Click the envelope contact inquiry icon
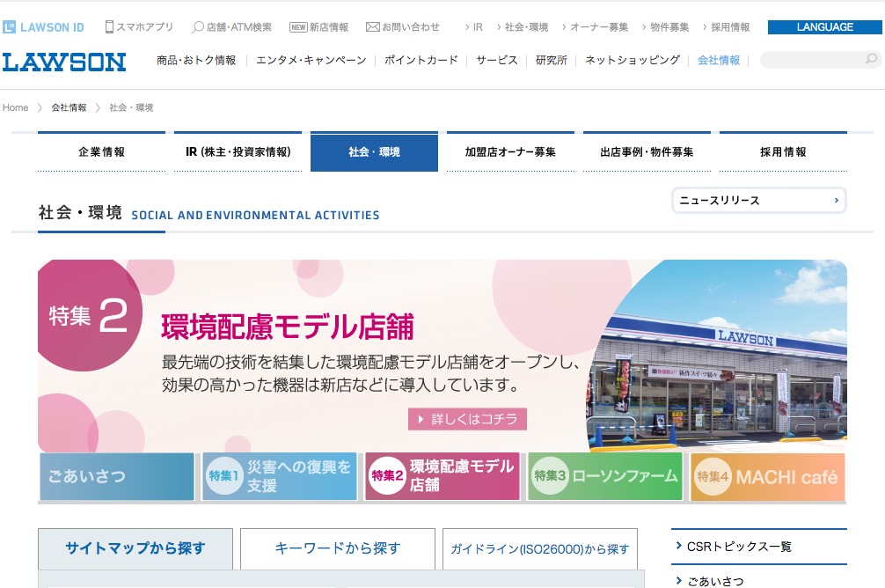 point(372,27)
